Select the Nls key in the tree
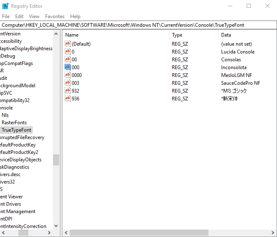Viewport: 277px width, 237px height. pos(5,115)
